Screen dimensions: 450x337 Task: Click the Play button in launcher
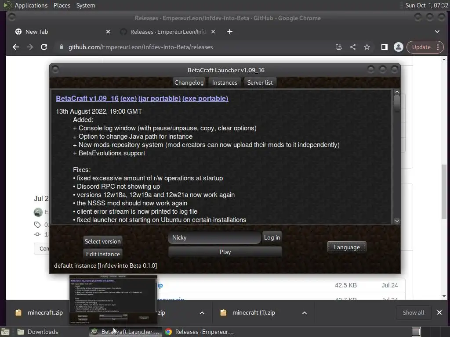pos(225,252)
